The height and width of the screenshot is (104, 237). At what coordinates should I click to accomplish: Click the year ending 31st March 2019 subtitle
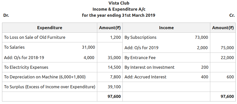[119, 15]
